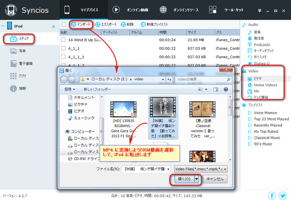This screenshot has height=202, width=291.
Task: Toggle the preview pane icon
Action: pyautogui.click(x=216, y=90)
